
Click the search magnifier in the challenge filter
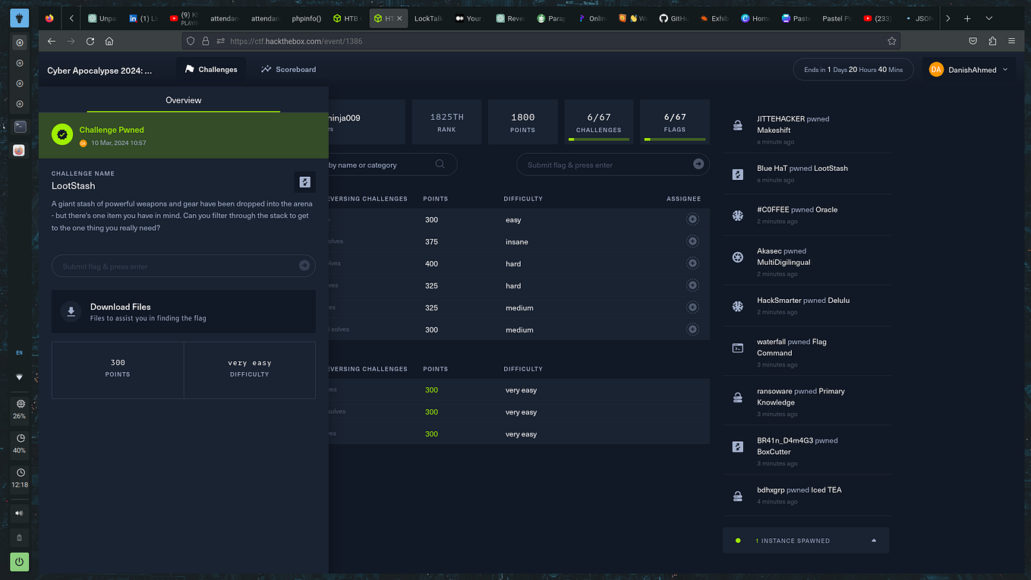440,164
